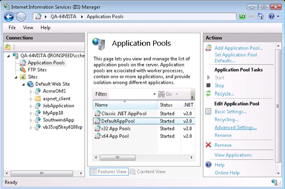Click the Add Application Pool icon in Actions
The width and height of the screenshot is (285, 189).
(208, 48)
